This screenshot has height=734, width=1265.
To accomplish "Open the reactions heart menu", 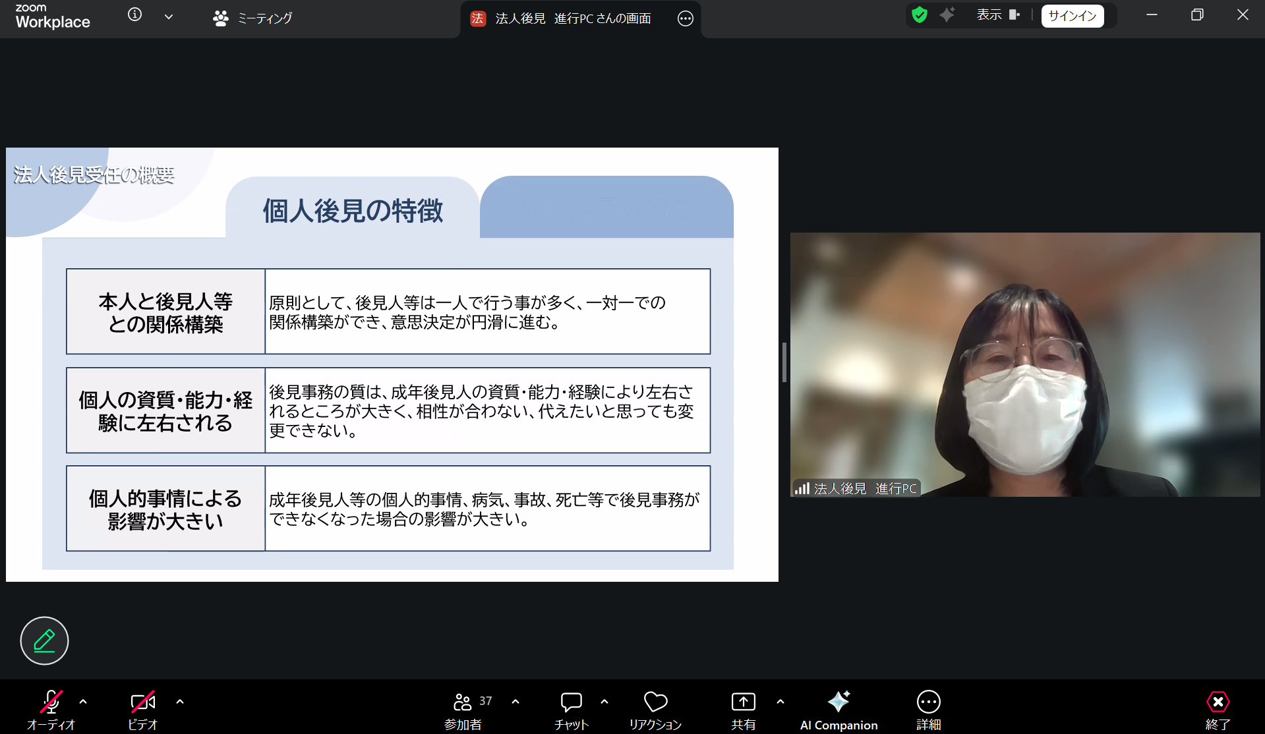I will point(655,703).
